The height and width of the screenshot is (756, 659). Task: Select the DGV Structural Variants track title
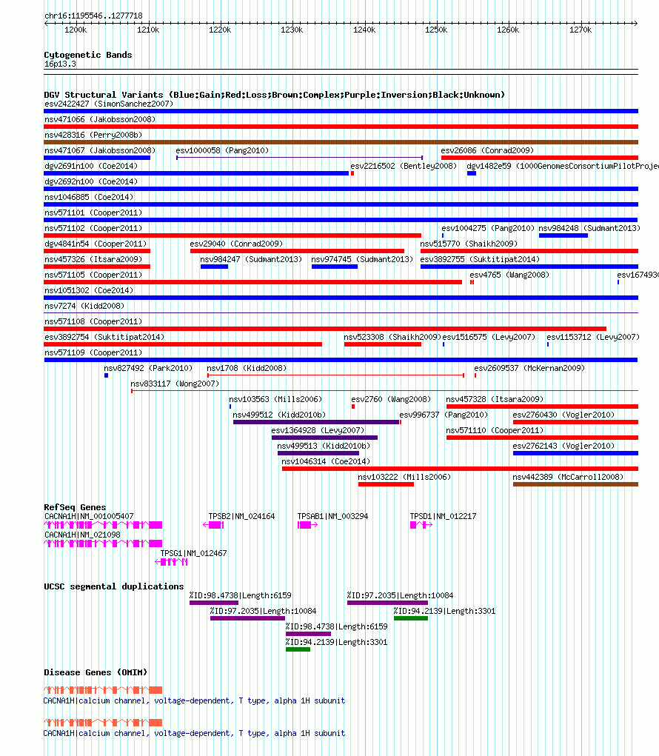click(274, 95)
